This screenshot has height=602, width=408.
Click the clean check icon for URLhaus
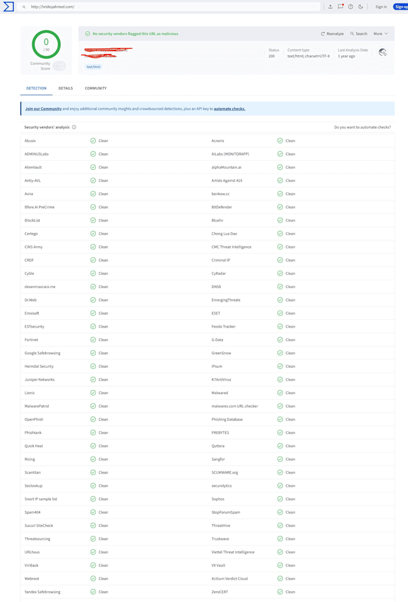point(93,552)
